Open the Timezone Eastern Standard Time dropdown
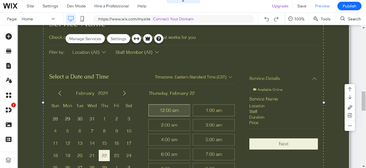Image resolution: width=366 pixels, height=168 pixels. pos(194,77)
